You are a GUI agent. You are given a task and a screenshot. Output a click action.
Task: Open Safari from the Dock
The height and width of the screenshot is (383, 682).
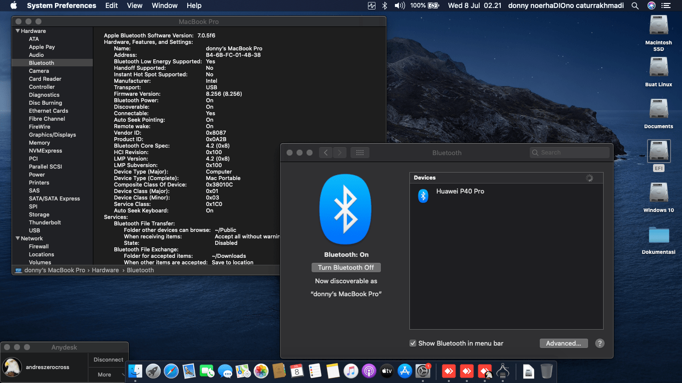[171, 371]
